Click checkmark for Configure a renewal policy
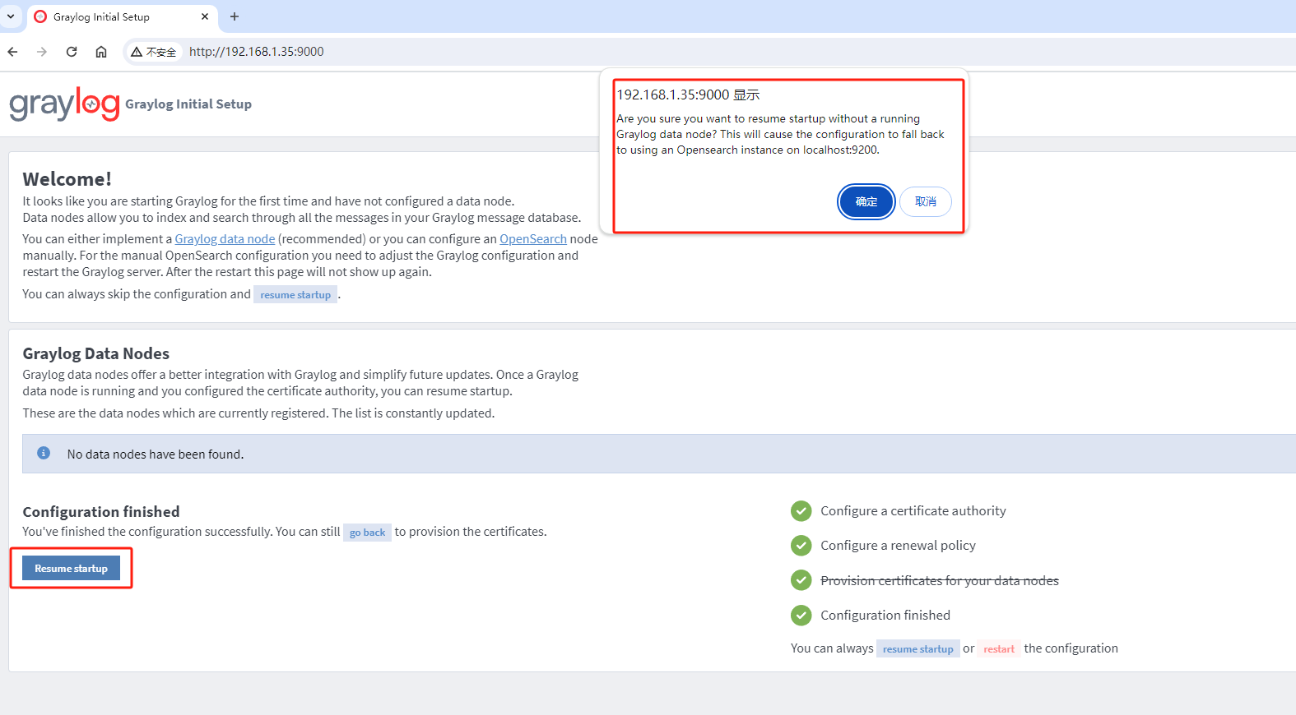The height and width of the screenshot is (715, 1296). pyautogui.click(x=801, y=546)
